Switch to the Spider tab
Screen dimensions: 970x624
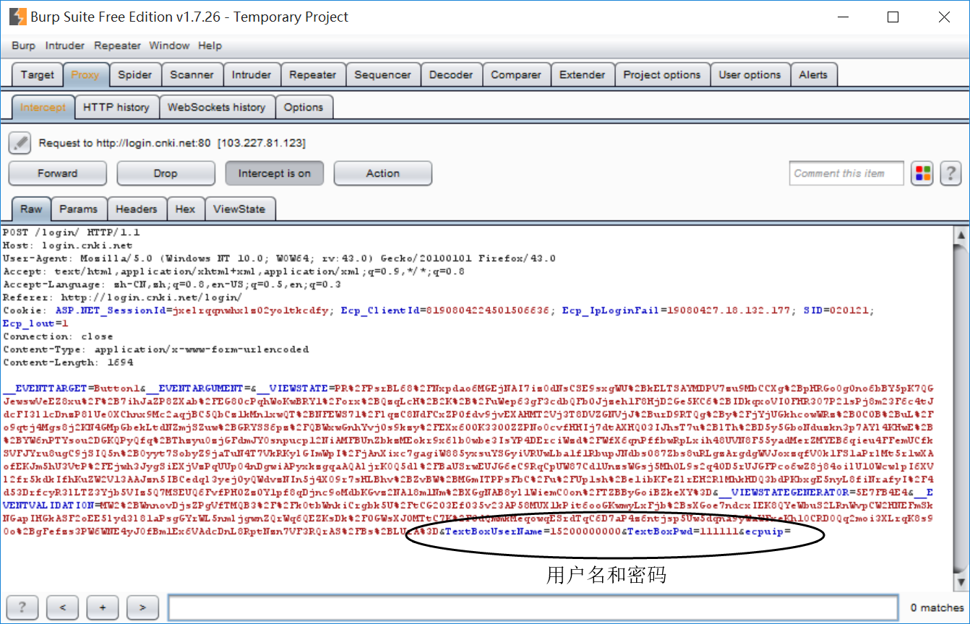[x=135, y=74]
